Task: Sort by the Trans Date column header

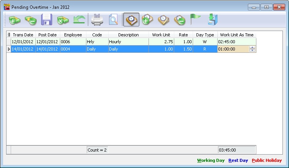Action: tap(23, 35)
